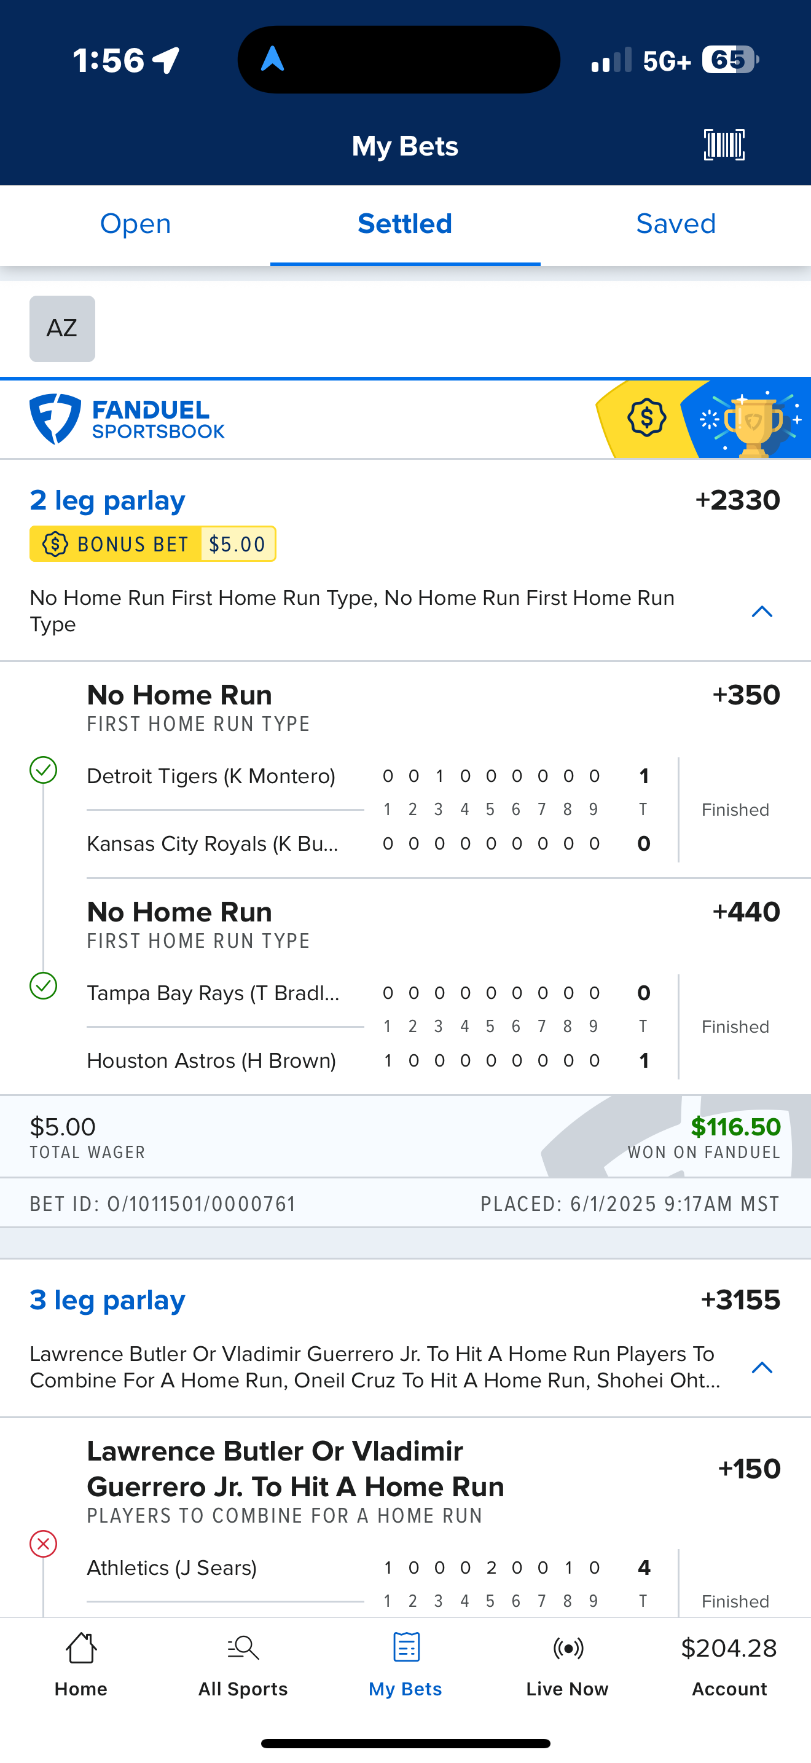Tap green check on Rays-Astros leg

click(43, 986)
